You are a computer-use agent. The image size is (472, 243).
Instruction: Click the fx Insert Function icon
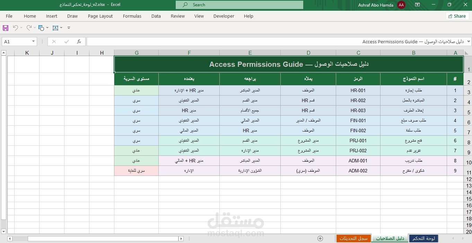click(x=79, y=42)
